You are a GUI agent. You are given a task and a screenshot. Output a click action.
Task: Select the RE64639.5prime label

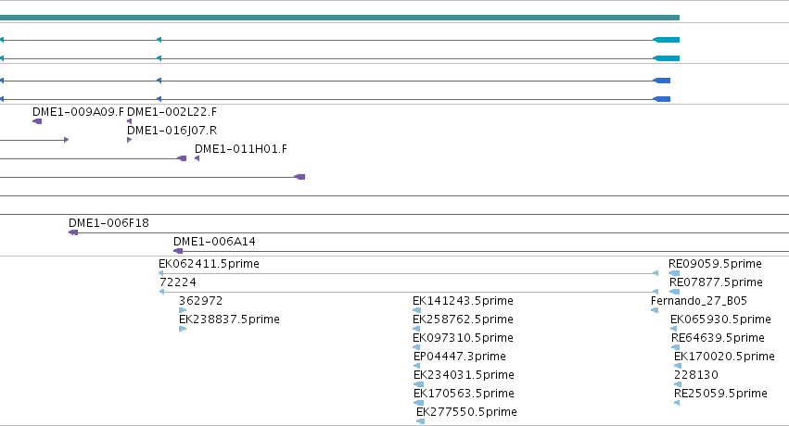click(x=718, y=338)
